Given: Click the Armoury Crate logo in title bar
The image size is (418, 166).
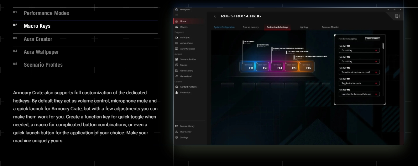Looking at the screenshot, I should point(176,10).
